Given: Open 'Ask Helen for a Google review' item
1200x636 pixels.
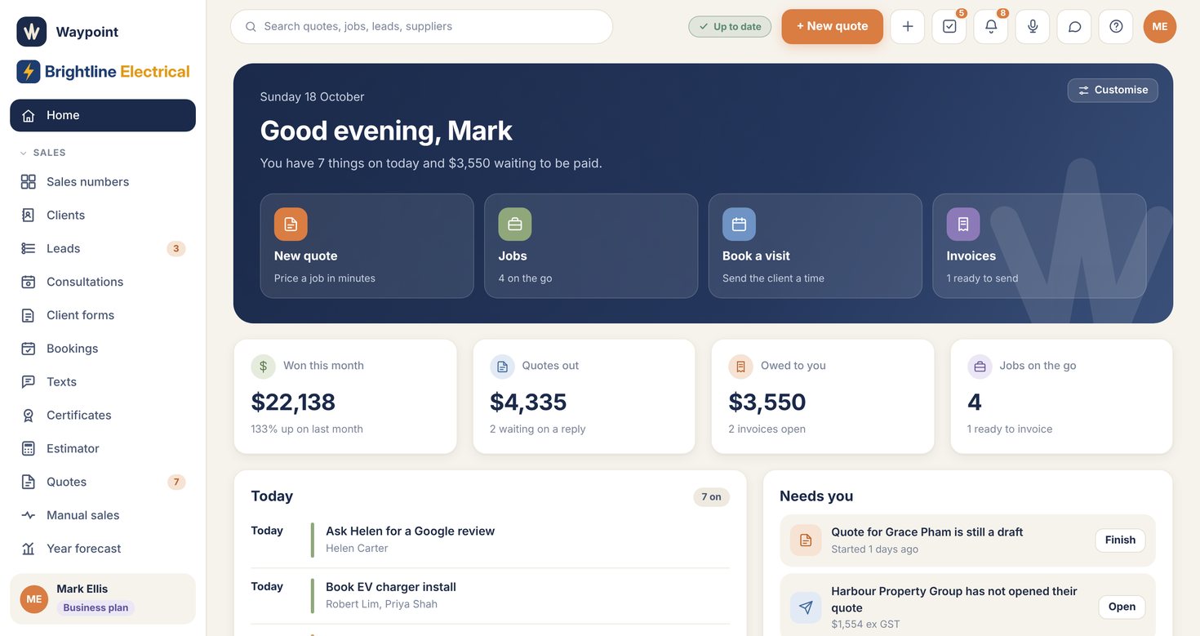Looking at the screenshot, I should [x=491, y=539].
